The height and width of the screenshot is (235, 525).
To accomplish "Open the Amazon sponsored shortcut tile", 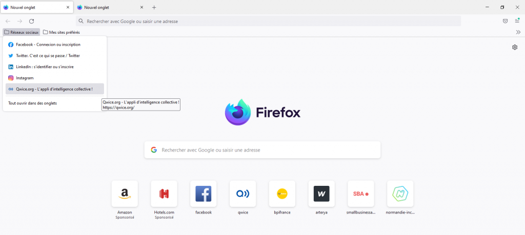I will [125, 194].
